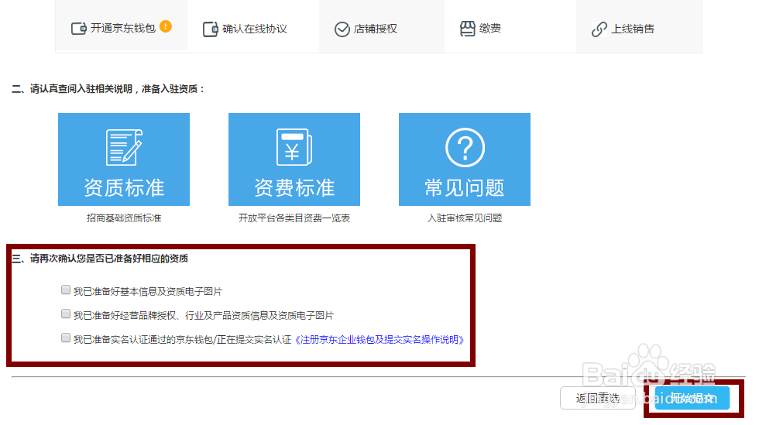This screenshot has width=759, height=425.
Task: Select the 上线销售 step tab
Action: click(639, 26)
